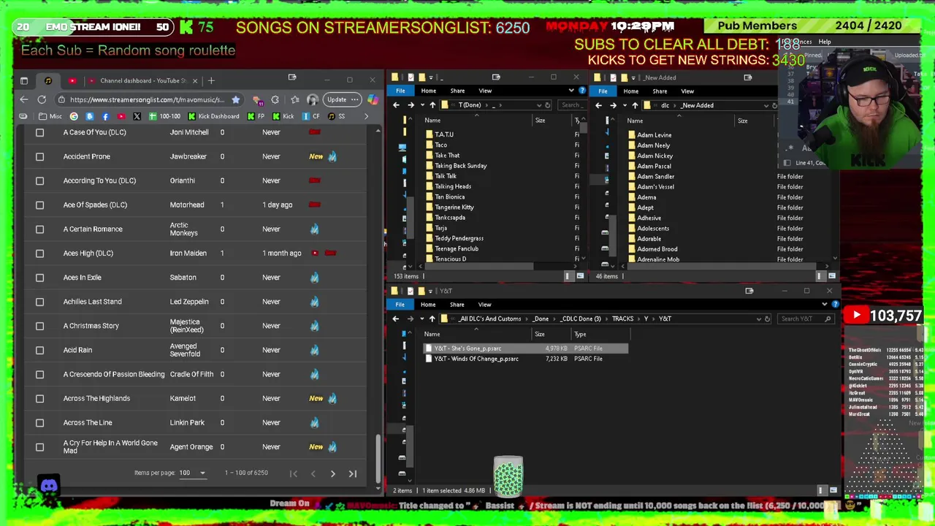This screenshot has height=526, width=935.
Task: Tick checkbox for Across The Highlands
Action: coord(40,398)
